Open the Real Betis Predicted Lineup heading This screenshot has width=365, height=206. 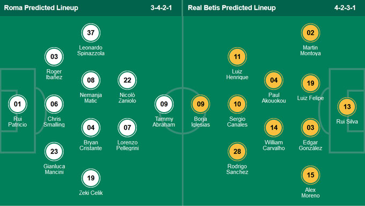click(232, 8)
